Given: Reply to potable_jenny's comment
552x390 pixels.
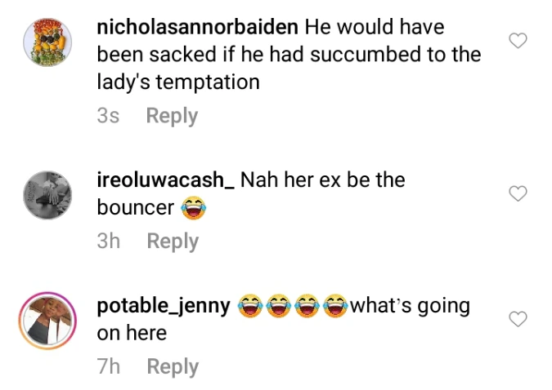Looking at the screenshot, I should (173, 367).
